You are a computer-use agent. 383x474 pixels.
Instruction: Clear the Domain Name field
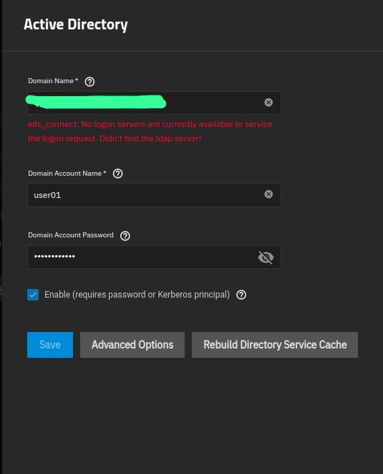pyautogui.click(x=268, y=103)
